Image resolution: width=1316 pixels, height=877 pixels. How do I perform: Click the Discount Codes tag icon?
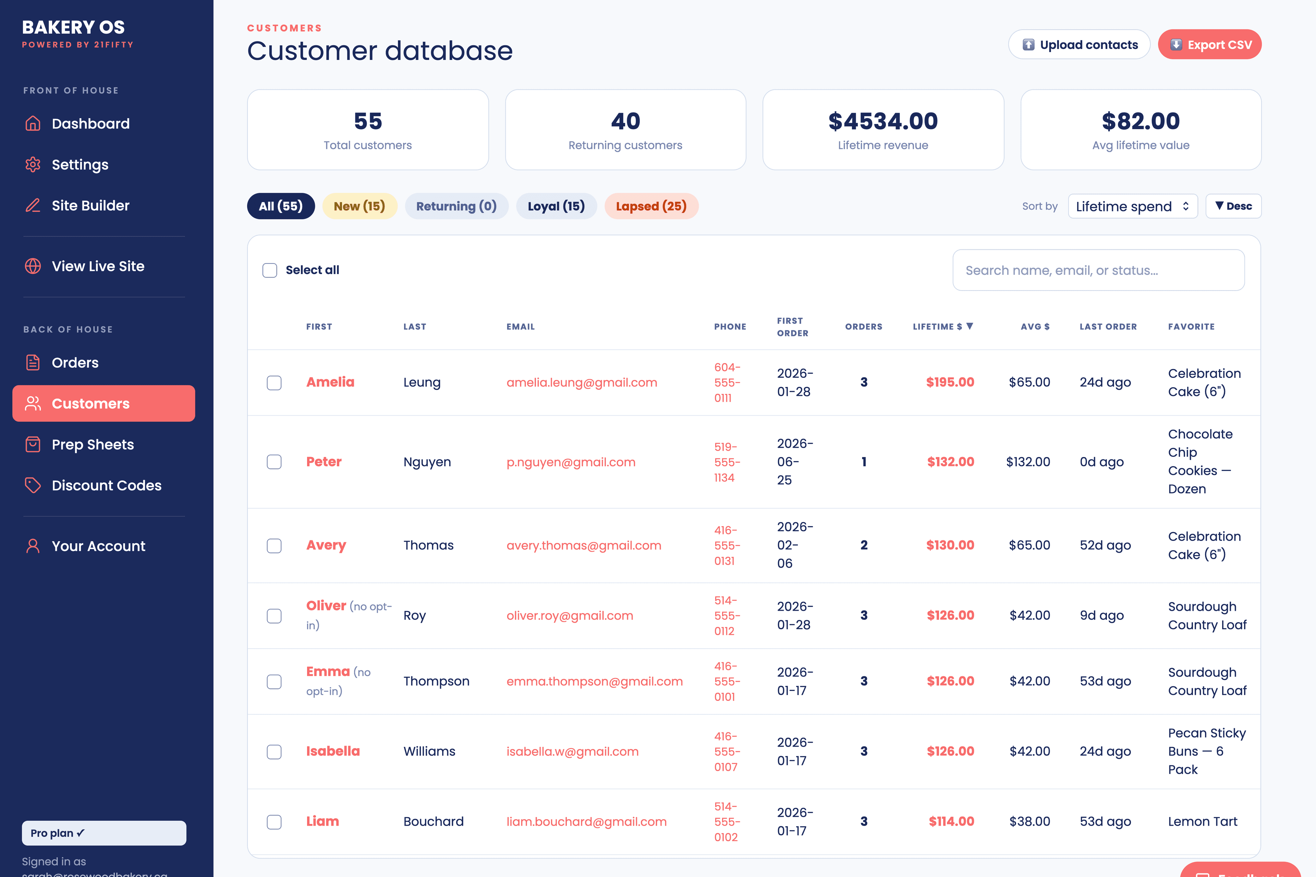pyautogui.click(x=33, y=485)
